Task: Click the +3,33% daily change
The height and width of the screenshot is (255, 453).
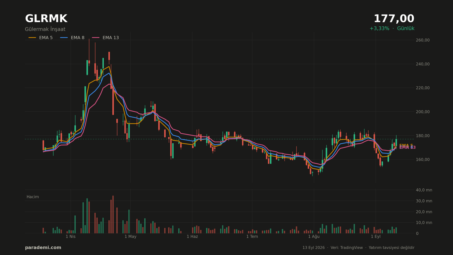Action: click(x=379, y=29)
